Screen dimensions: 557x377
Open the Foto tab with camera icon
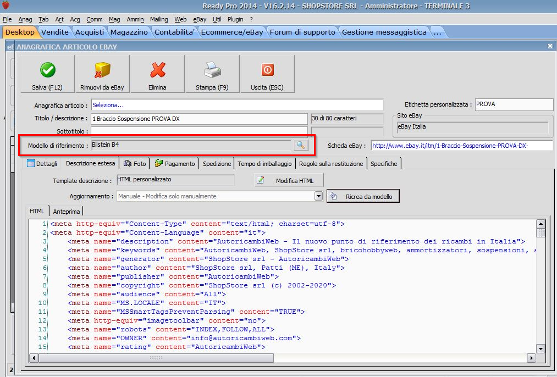tap(135, 164)
